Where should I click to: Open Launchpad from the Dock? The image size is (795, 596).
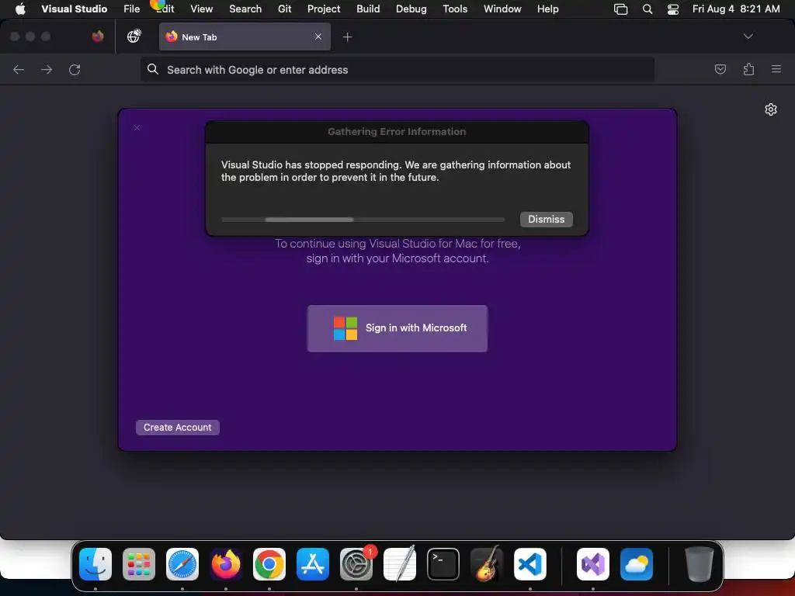(x=139, y=563)
